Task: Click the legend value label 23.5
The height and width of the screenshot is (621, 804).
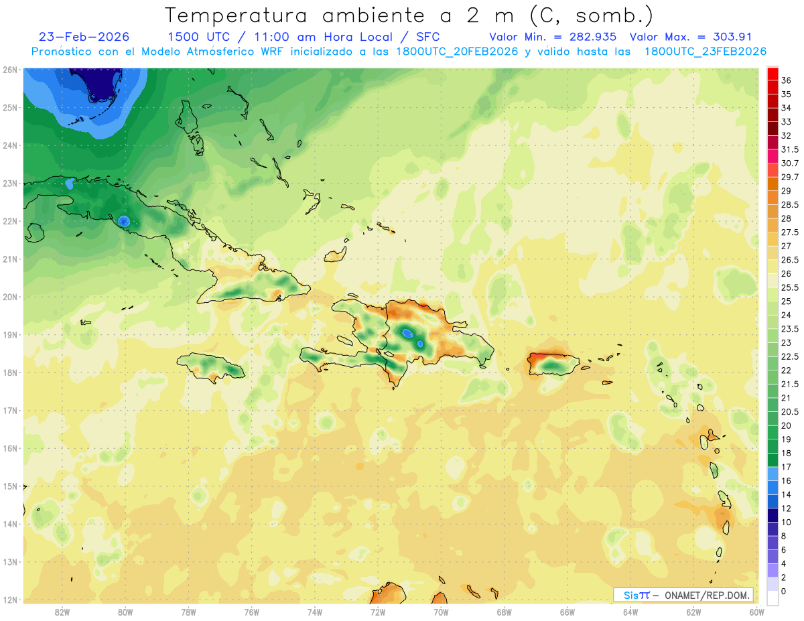Action: pyautogui.click(x=790, y=329)
